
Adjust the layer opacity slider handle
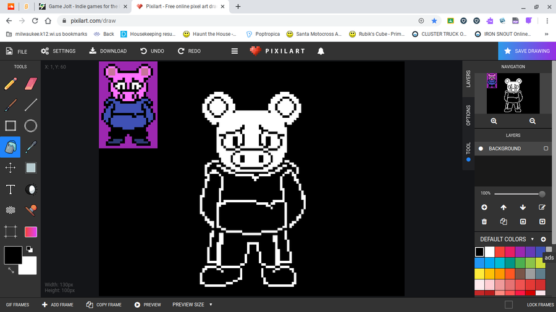[x=542, y=194]
